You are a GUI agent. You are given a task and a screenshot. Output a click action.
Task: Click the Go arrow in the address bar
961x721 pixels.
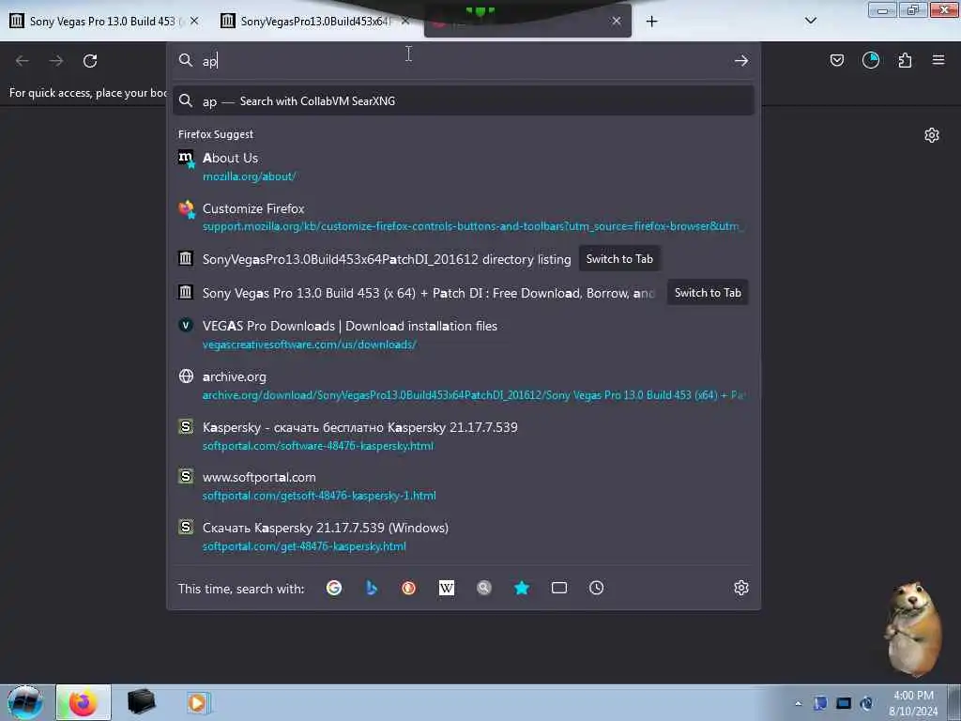pos(741,60)
